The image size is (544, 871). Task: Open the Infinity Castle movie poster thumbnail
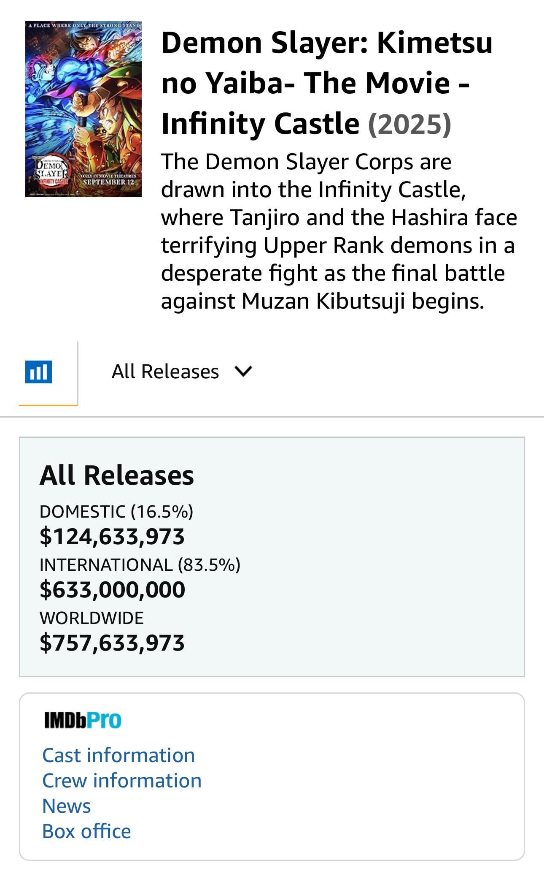tap(83, 109)
